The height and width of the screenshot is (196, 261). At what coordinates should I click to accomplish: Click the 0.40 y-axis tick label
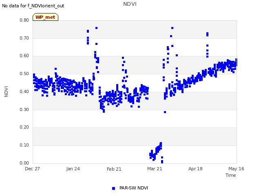[x=24, y=91]
